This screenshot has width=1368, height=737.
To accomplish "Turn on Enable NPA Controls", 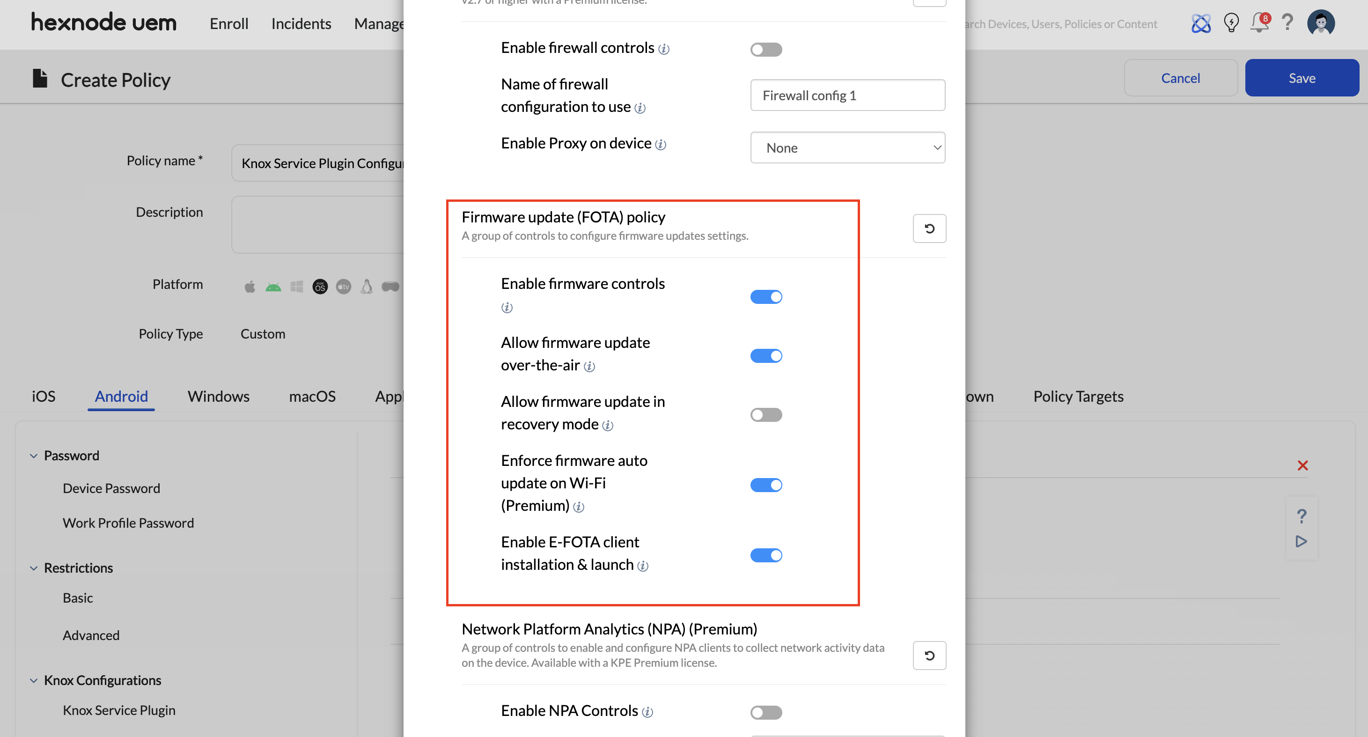I will click(x=766, y=712).
